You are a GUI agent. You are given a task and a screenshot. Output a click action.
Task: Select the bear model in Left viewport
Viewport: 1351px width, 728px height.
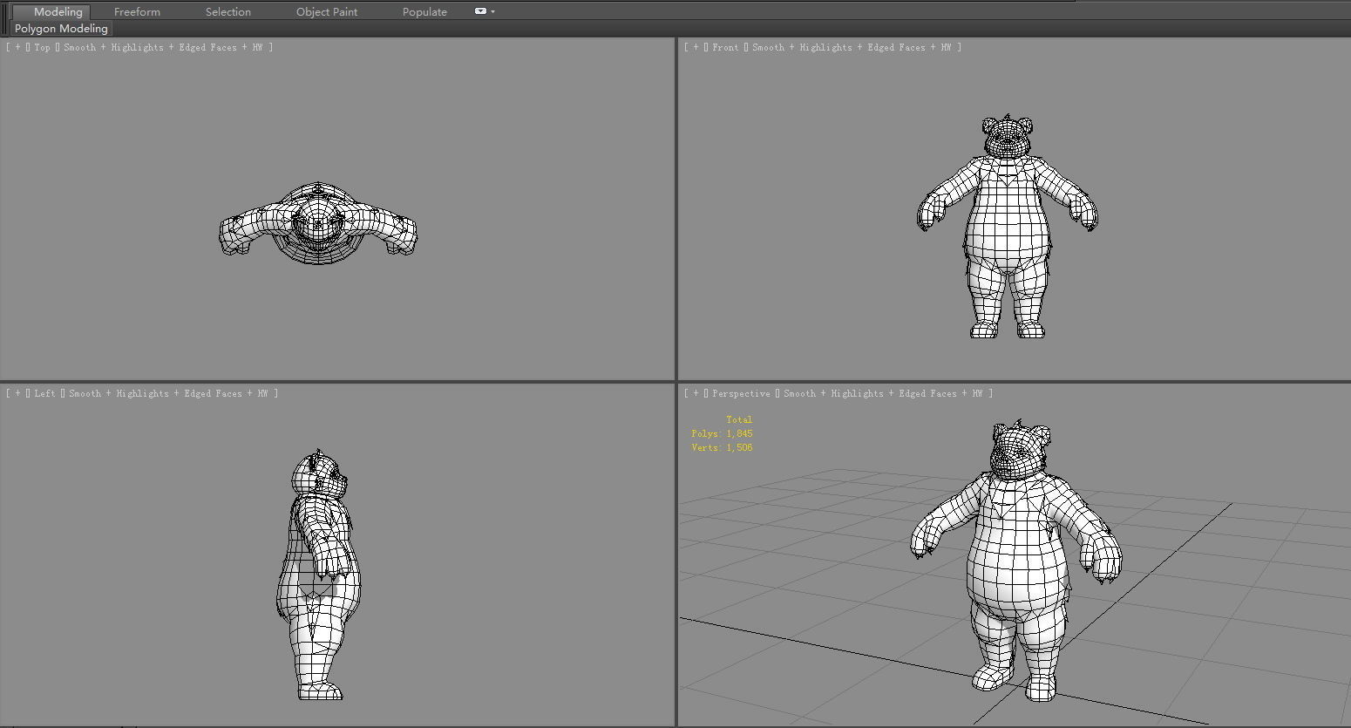[x=319, y=575]
